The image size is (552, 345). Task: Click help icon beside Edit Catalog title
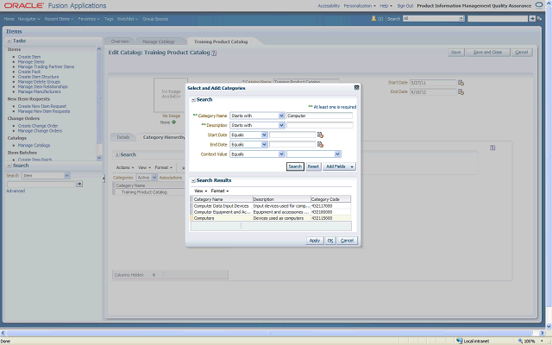(214, 53)
